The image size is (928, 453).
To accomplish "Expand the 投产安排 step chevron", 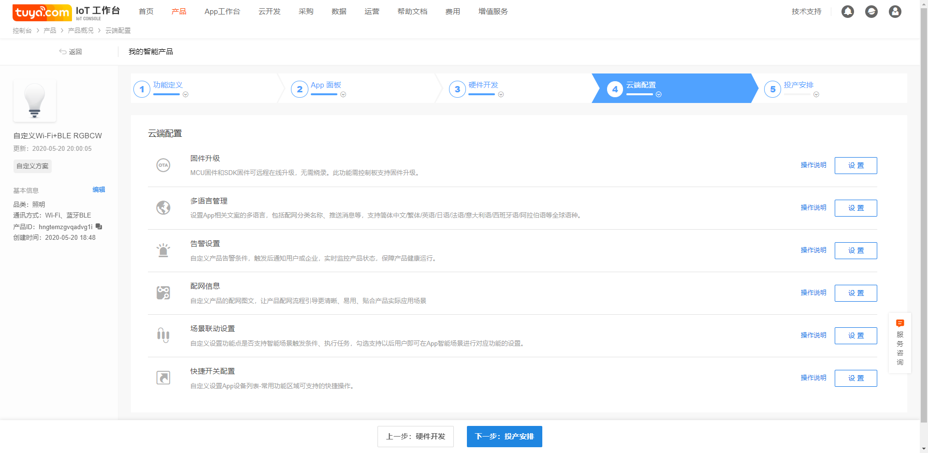I will click(816, 95).
